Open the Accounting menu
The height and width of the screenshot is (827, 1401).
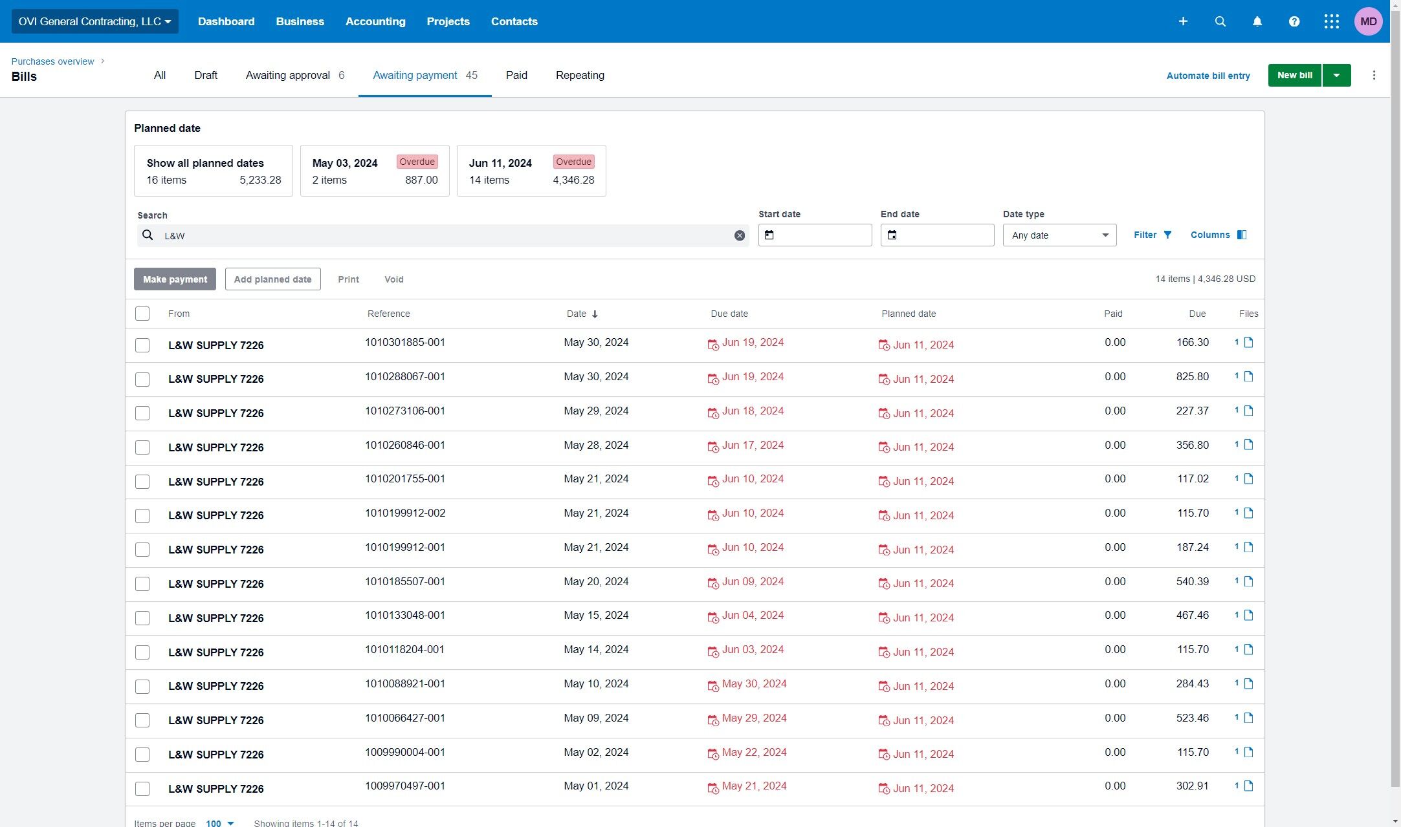375,21
